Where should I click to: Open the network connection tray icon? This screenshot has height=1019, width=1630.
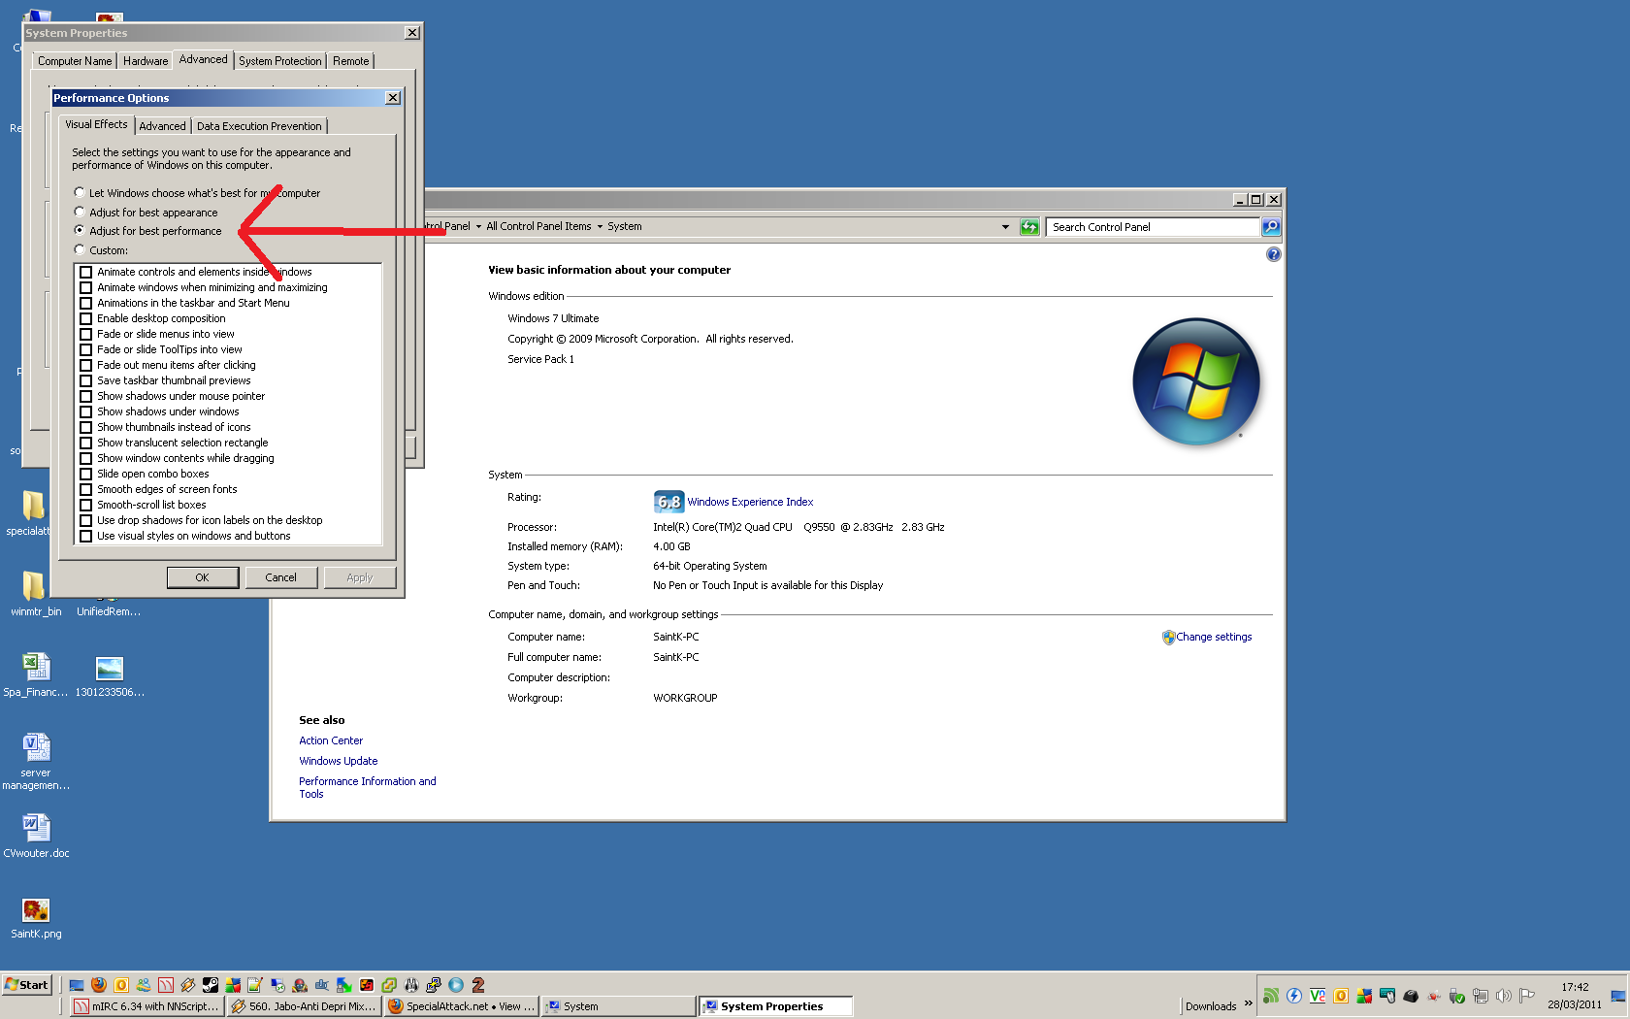[1481, 996]
